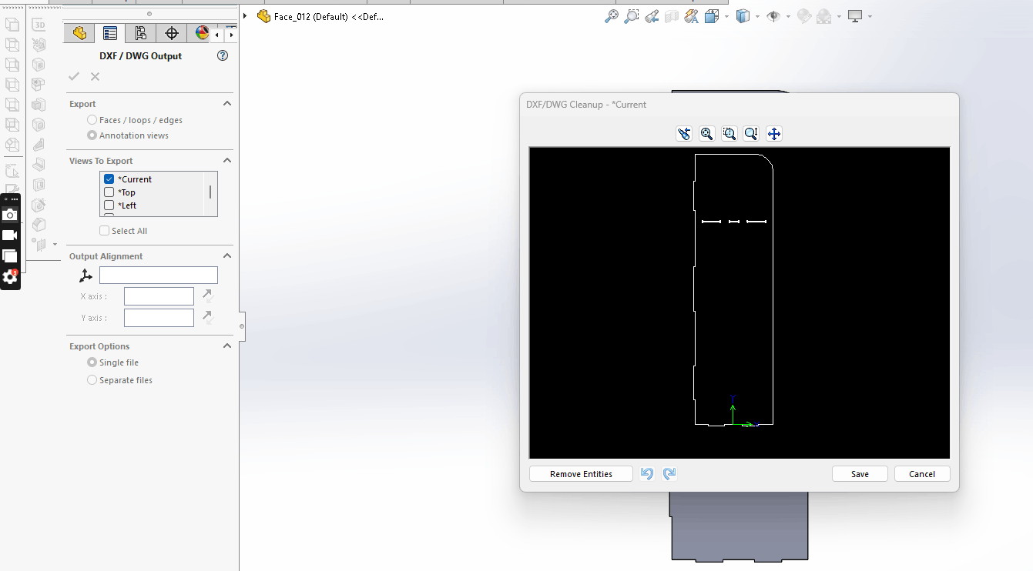Click the Remove Entities button
1033x571 pixels.
(x=581, y=474)
